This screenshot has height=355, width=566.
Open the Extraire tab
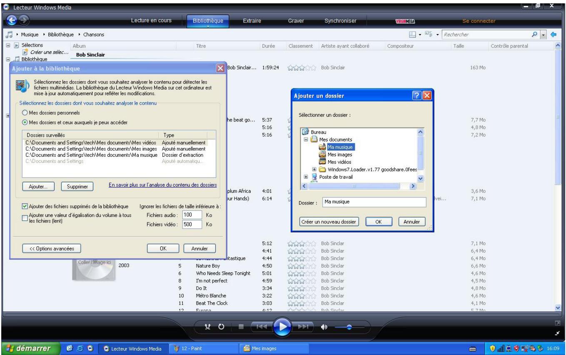(x=252, y=21)
